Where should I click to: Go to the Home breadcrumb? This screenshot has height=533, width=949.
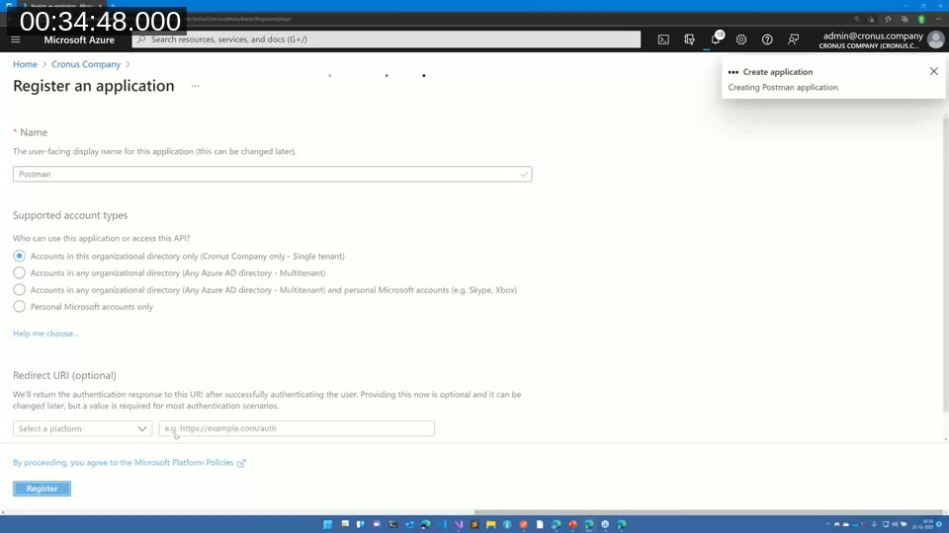click(x=25, y=64)
